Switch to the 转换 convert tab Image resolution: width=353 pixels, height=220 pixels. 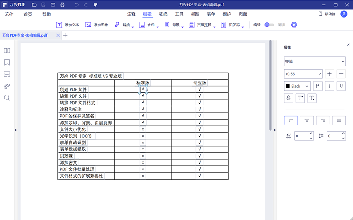[x=163, y=14]
